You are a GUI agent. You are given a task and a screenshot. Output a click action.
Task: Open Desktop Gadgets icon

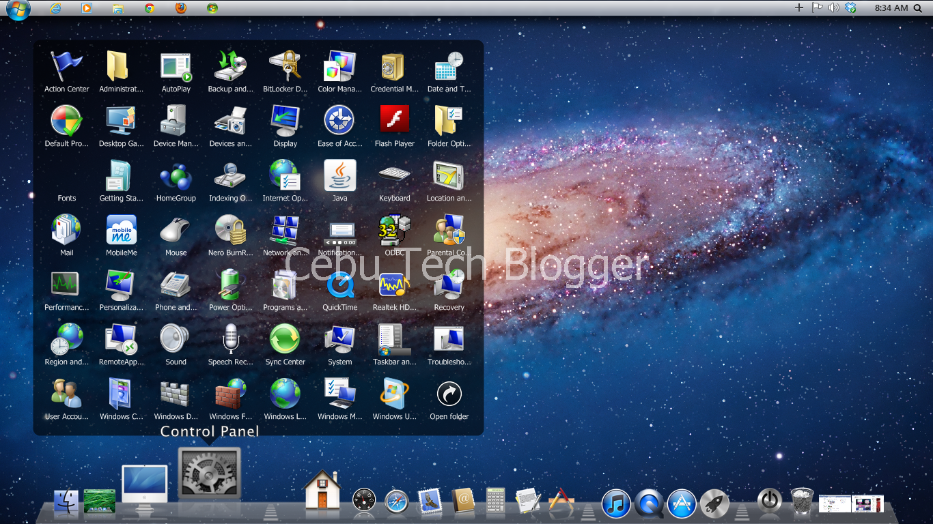coord(122,121)
